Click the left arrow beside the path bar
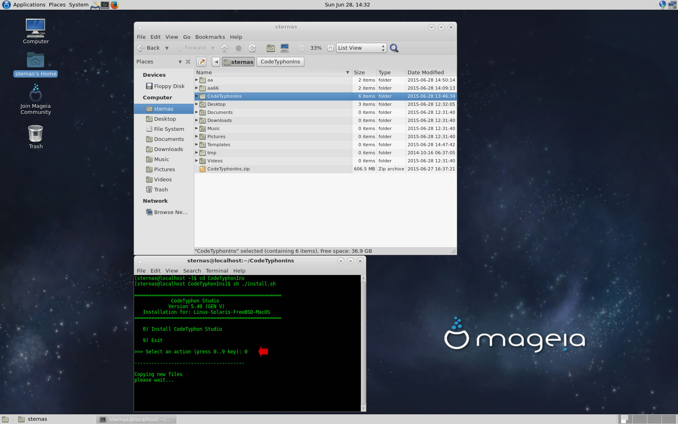This screenshot has height=424, width=678. (x=216, y=62)
